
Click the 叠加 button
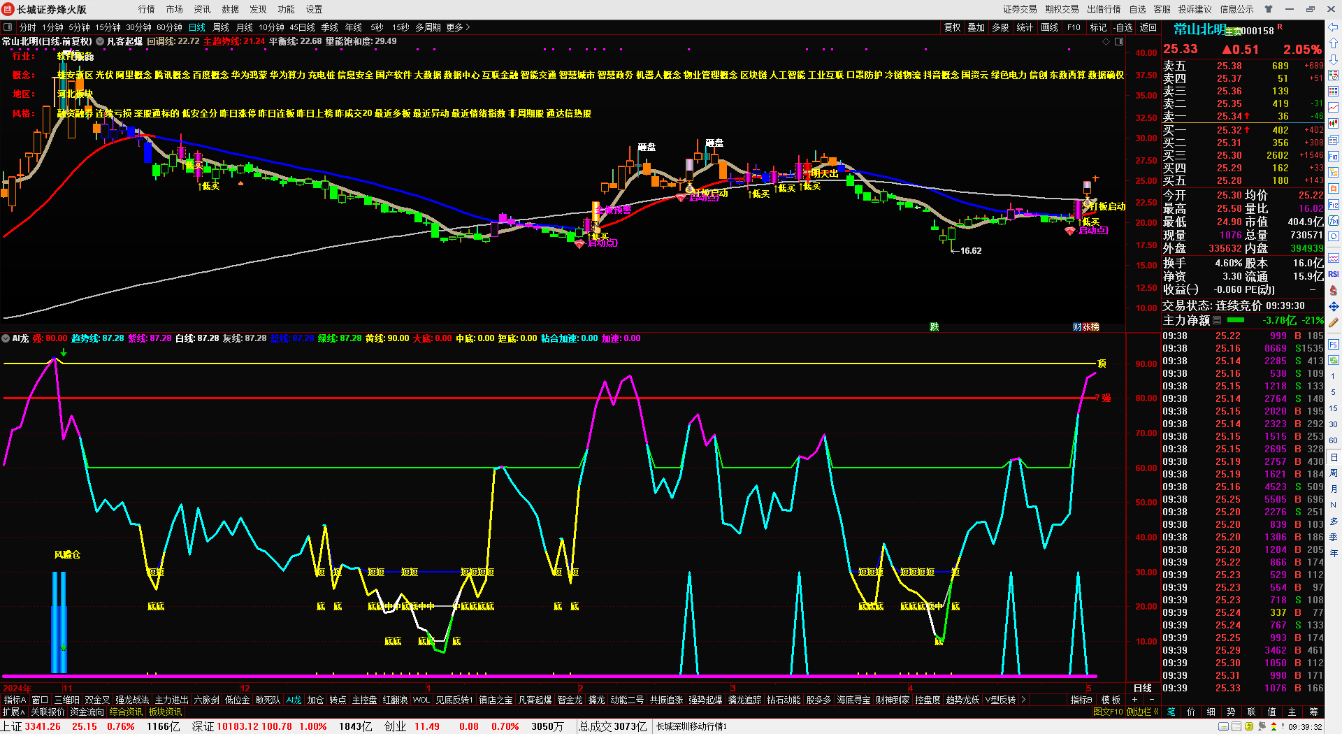pos(976,27)
